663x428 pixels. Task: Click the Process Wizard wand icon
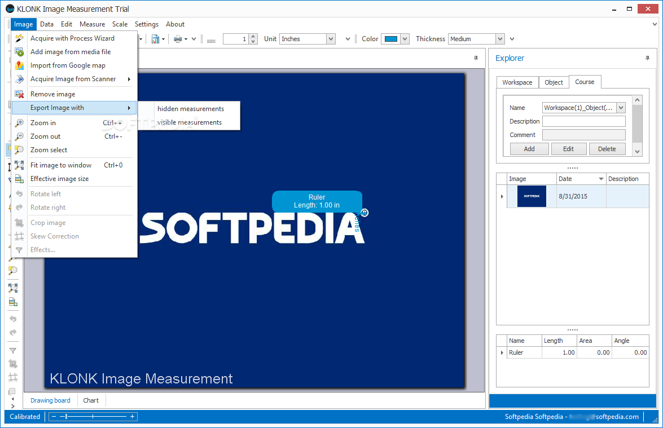pos(19,38)
